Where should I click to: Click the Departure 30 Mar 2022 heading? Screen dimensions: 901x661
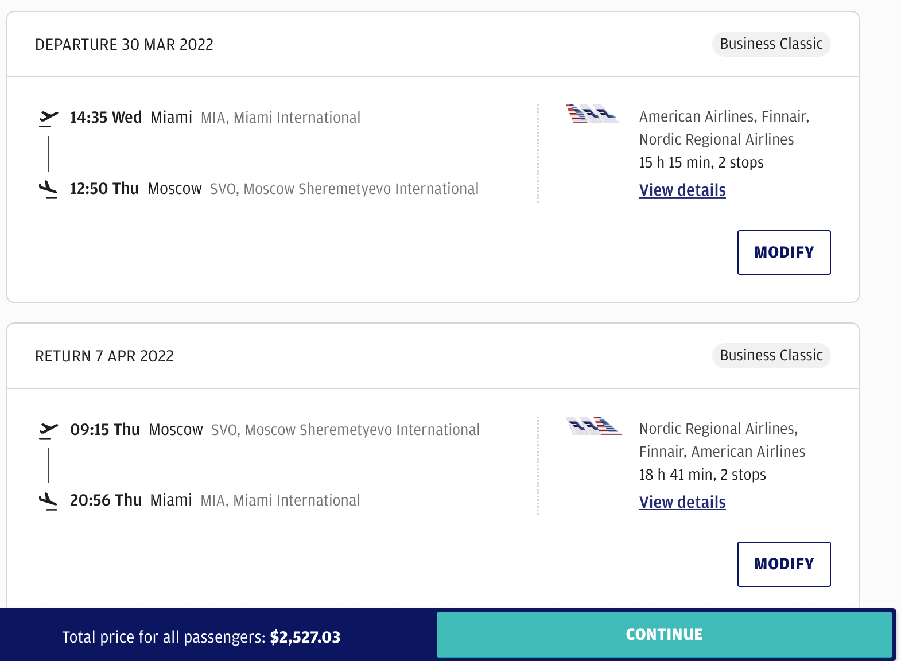click(x=124, y=45)
